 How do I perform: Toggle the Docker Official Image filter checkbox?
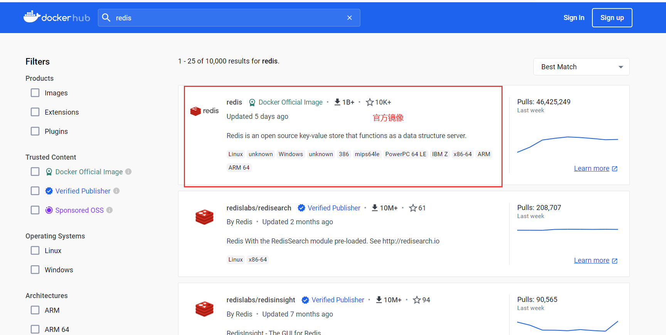(35, 172)
